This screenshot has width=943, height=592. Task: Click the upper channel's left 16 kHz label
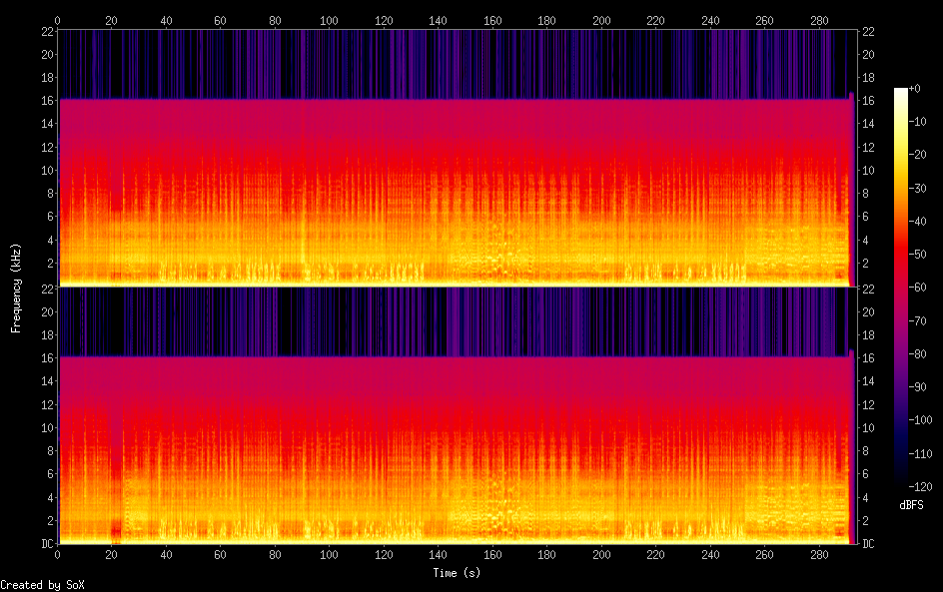(x=45, y=100)
